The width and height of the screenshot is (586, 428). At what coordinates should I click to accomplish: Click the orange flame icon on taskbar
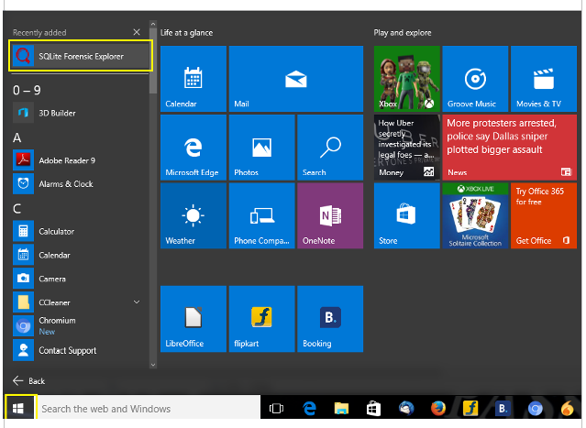tap(568, 408)
